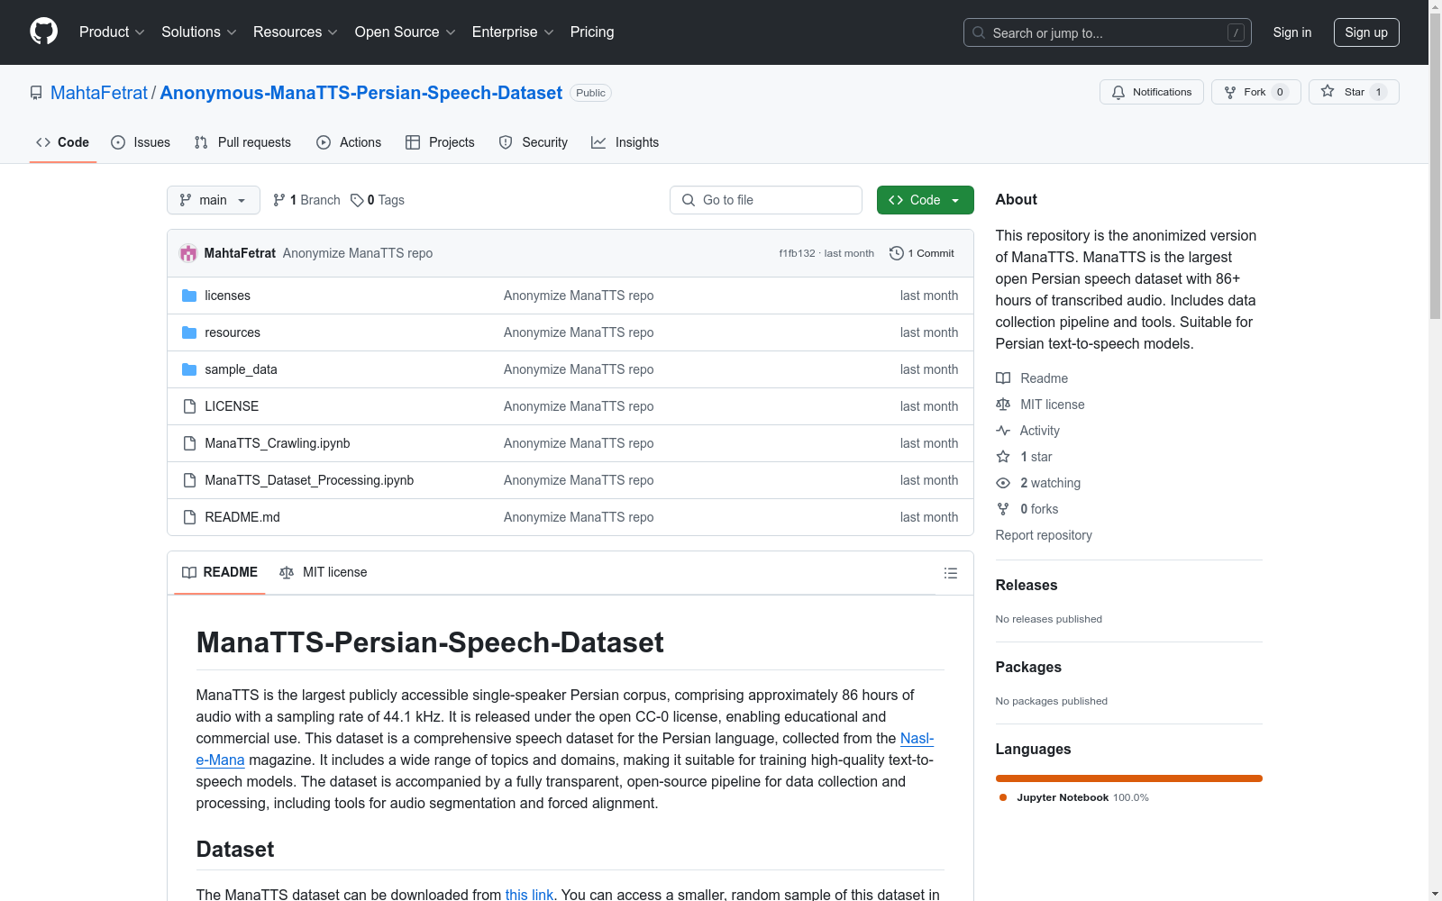Click the forks icon in About sidebar

(1003, 509)
